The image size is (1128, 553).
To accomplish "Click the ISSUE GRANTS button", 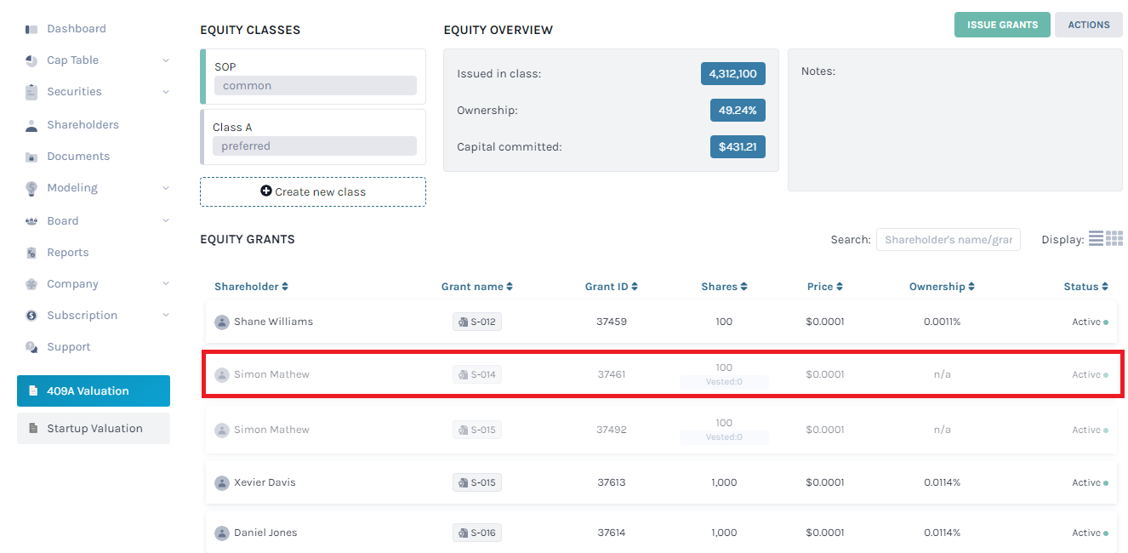I will (x=1002, y=25).
